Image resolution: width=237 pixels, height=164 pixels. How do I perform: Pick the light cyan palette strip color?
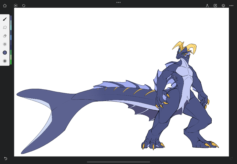(x=11, y=27)
